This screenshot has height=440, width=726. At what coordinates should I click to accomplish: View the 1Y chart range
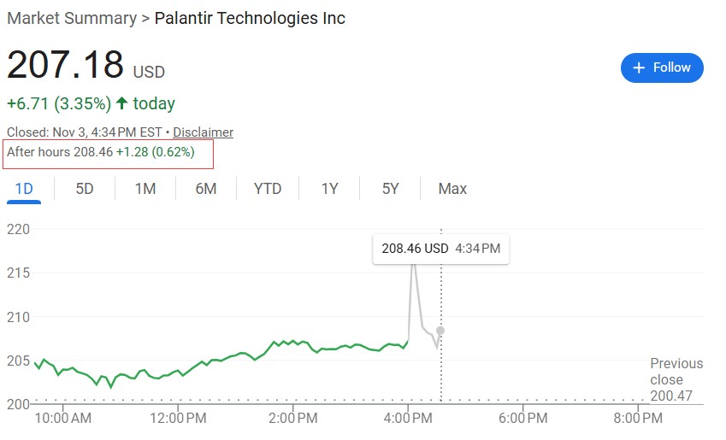coord(330,189)
